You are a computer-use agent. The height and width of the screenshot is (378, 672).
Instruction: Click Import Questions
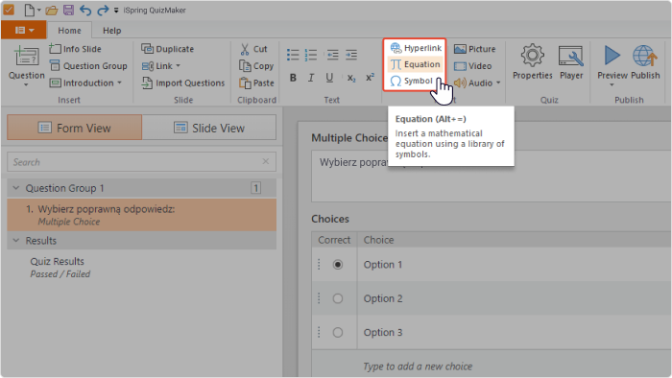pos(183,83)
